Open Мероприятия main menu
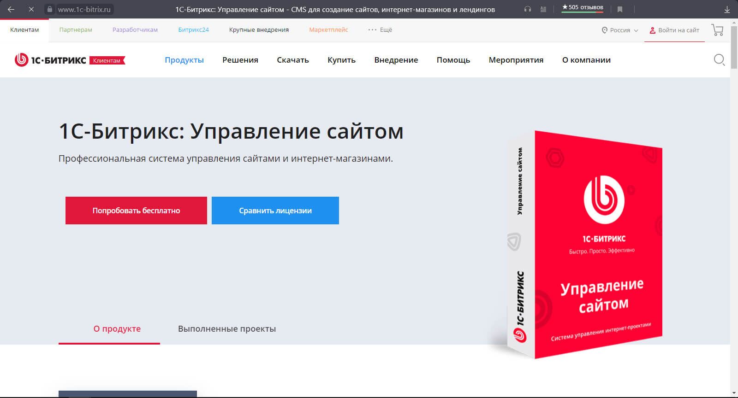This screenshot has width=738, height=398. point(516,60)
